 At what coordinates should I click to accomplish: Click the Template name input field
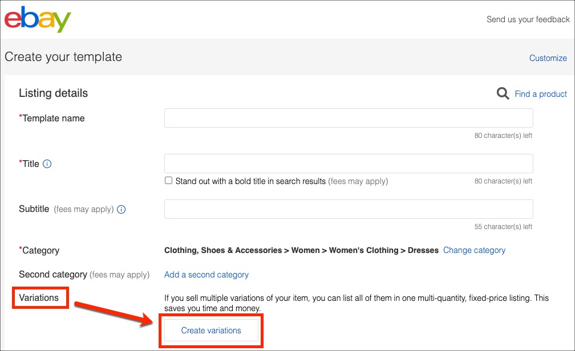coord(348,117)
